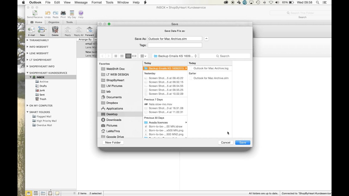The image size is (349, 196).
Task: Click the volume icon in menu bar
Action: pyautogui.click(x=277, y=2)
